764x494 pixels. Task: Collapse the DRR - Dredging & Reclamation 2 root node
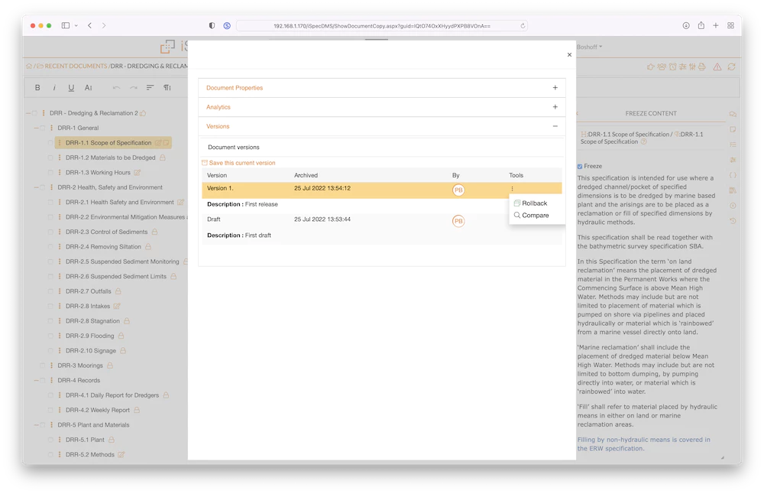(28, 113)
